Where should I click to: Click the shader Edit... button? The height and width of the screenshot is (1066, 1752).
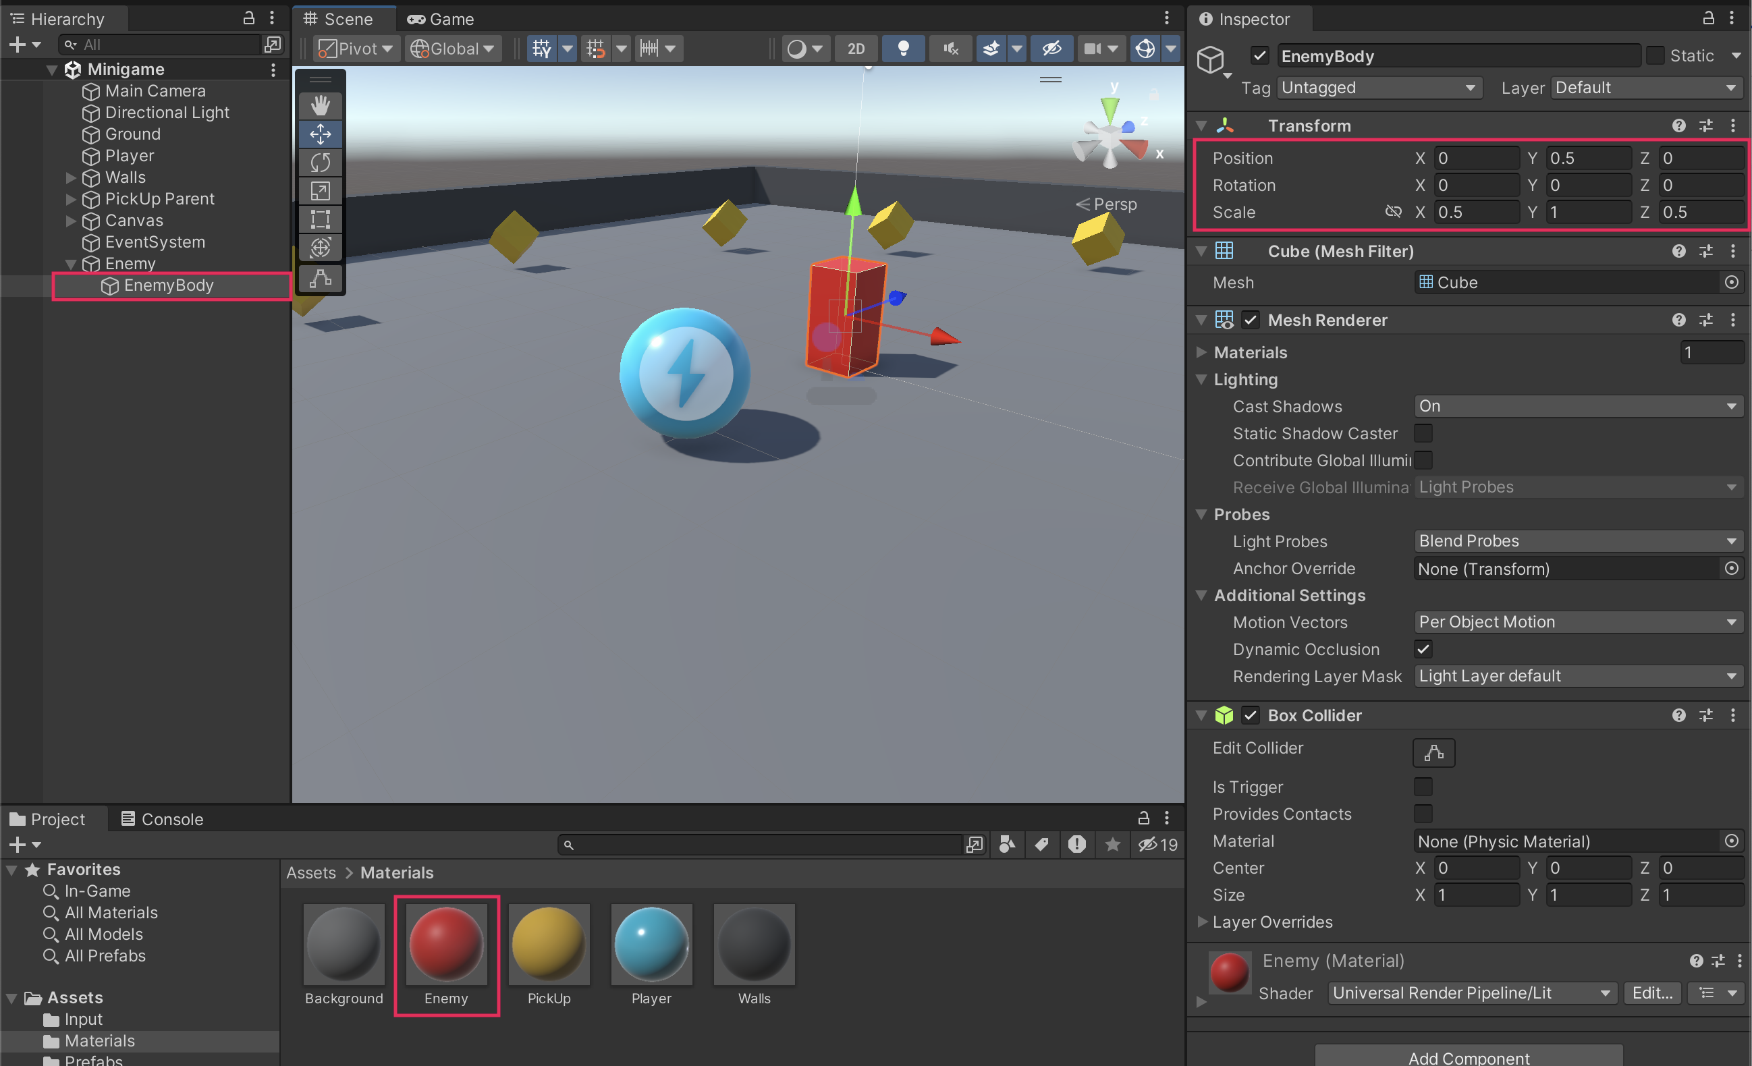coord(1651,993)
